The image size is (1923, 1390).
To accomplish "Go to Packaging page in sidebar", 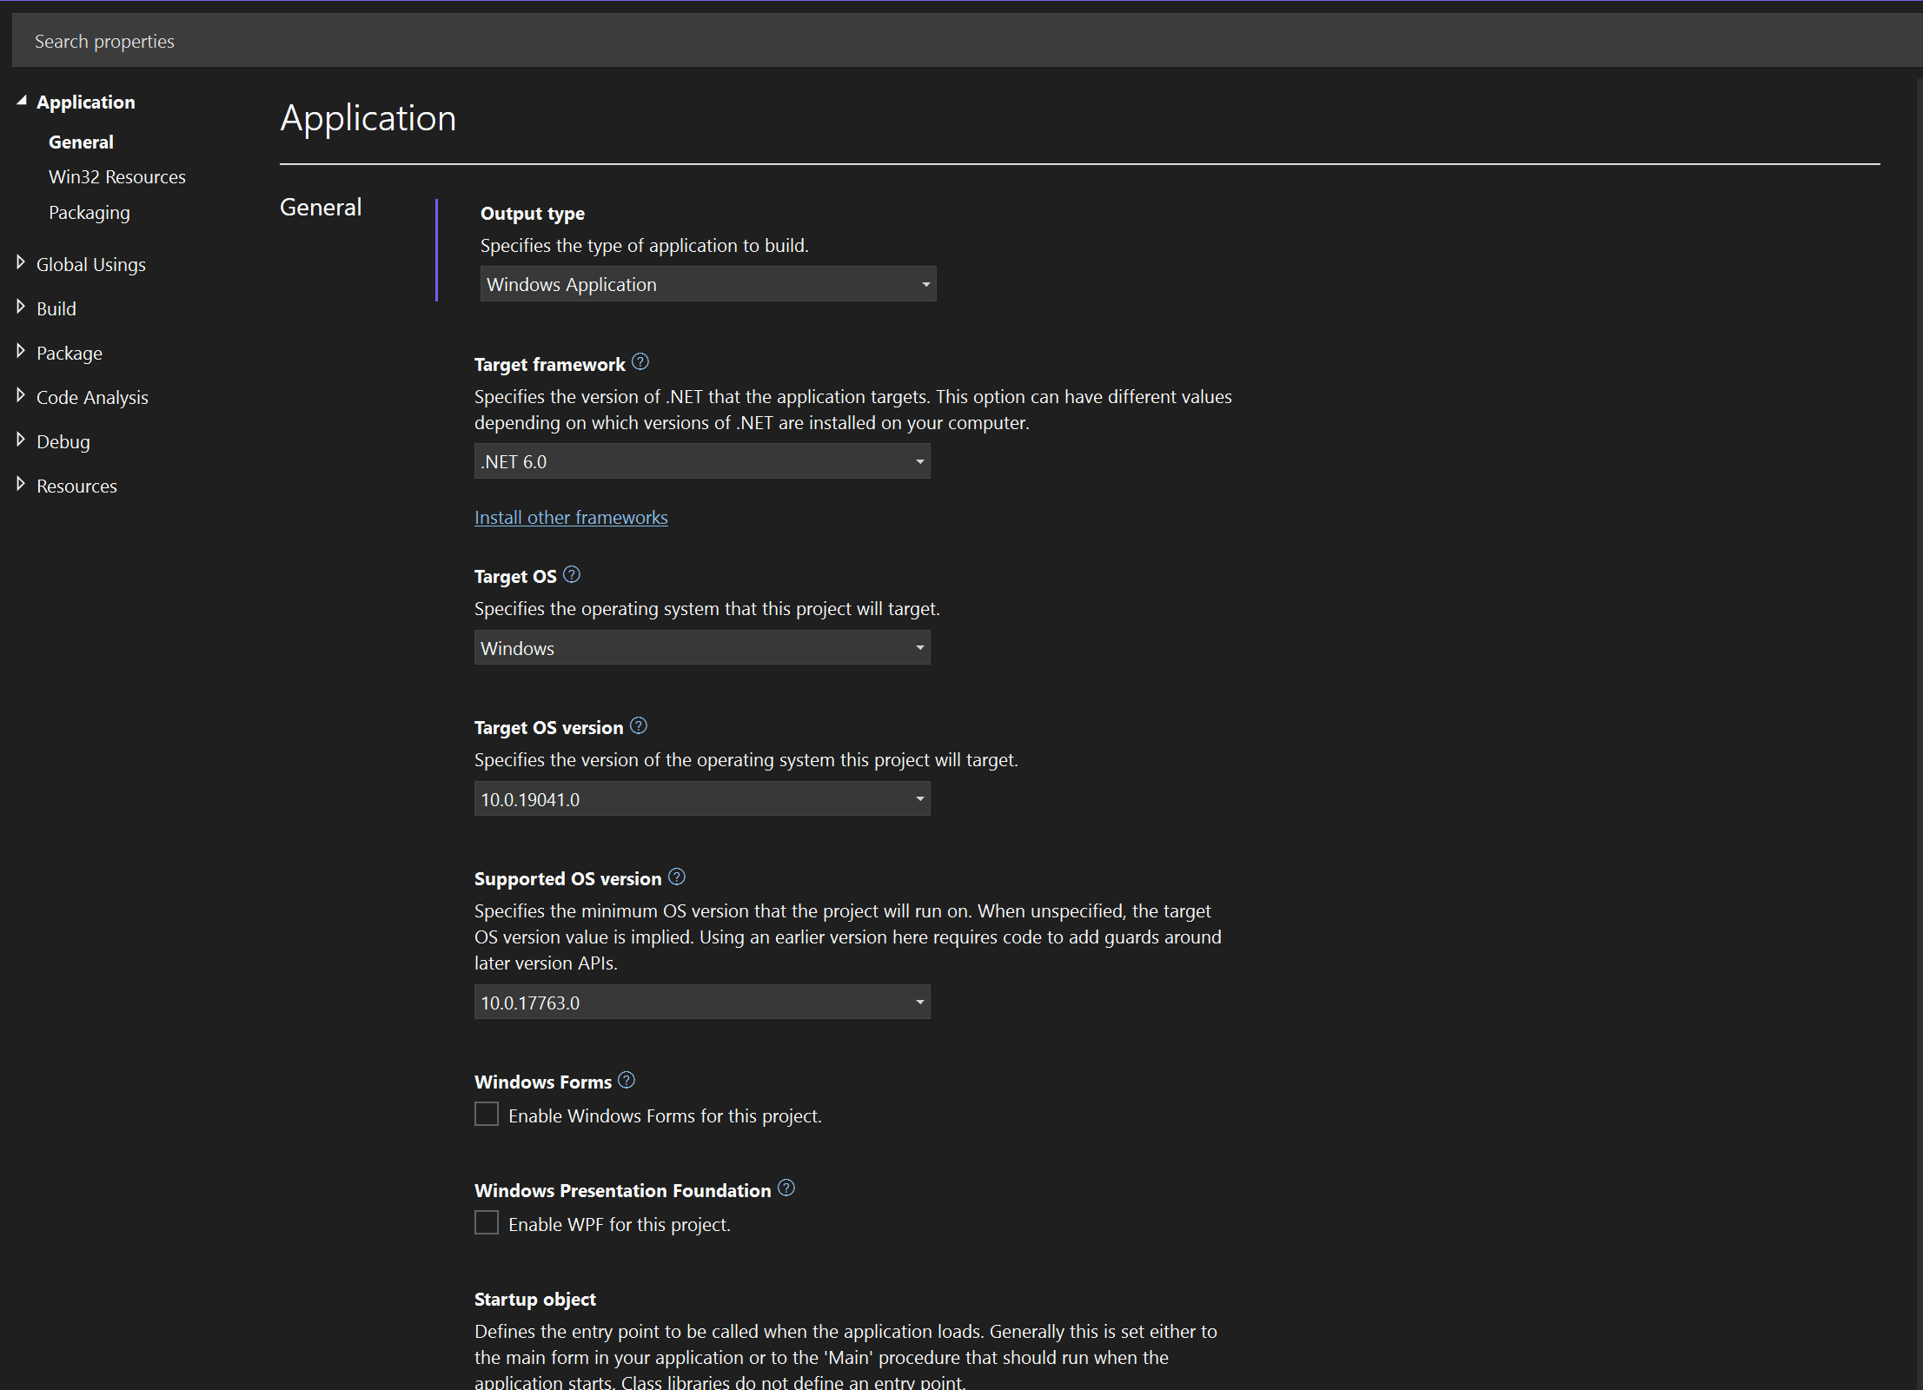I will 90,213.
